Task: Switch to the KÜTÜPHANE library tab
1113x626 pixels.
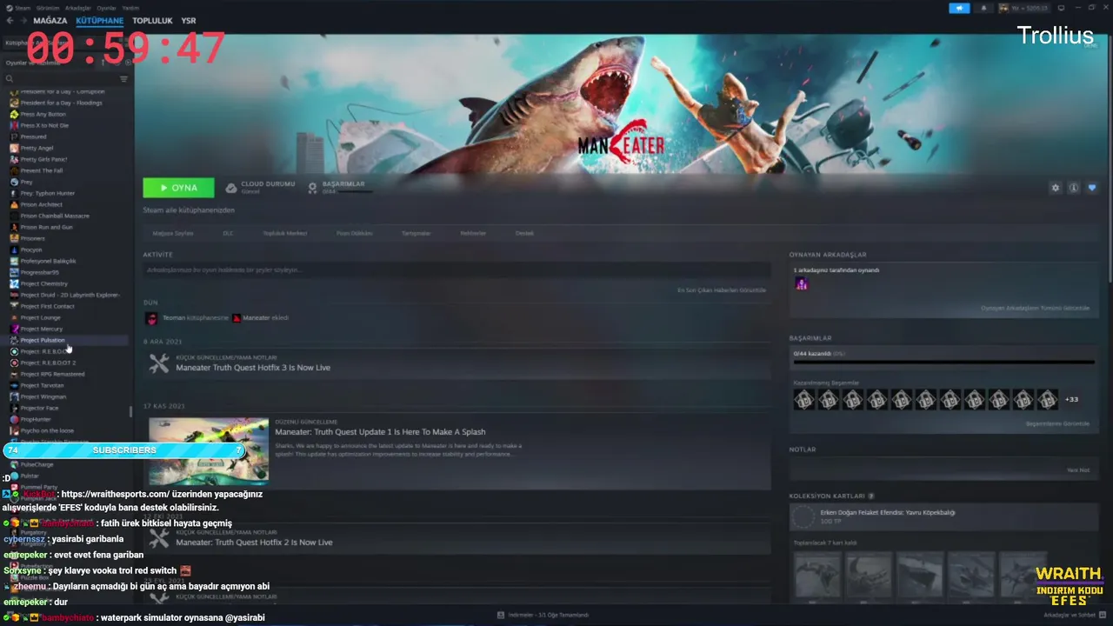Action: coord(99,20)
